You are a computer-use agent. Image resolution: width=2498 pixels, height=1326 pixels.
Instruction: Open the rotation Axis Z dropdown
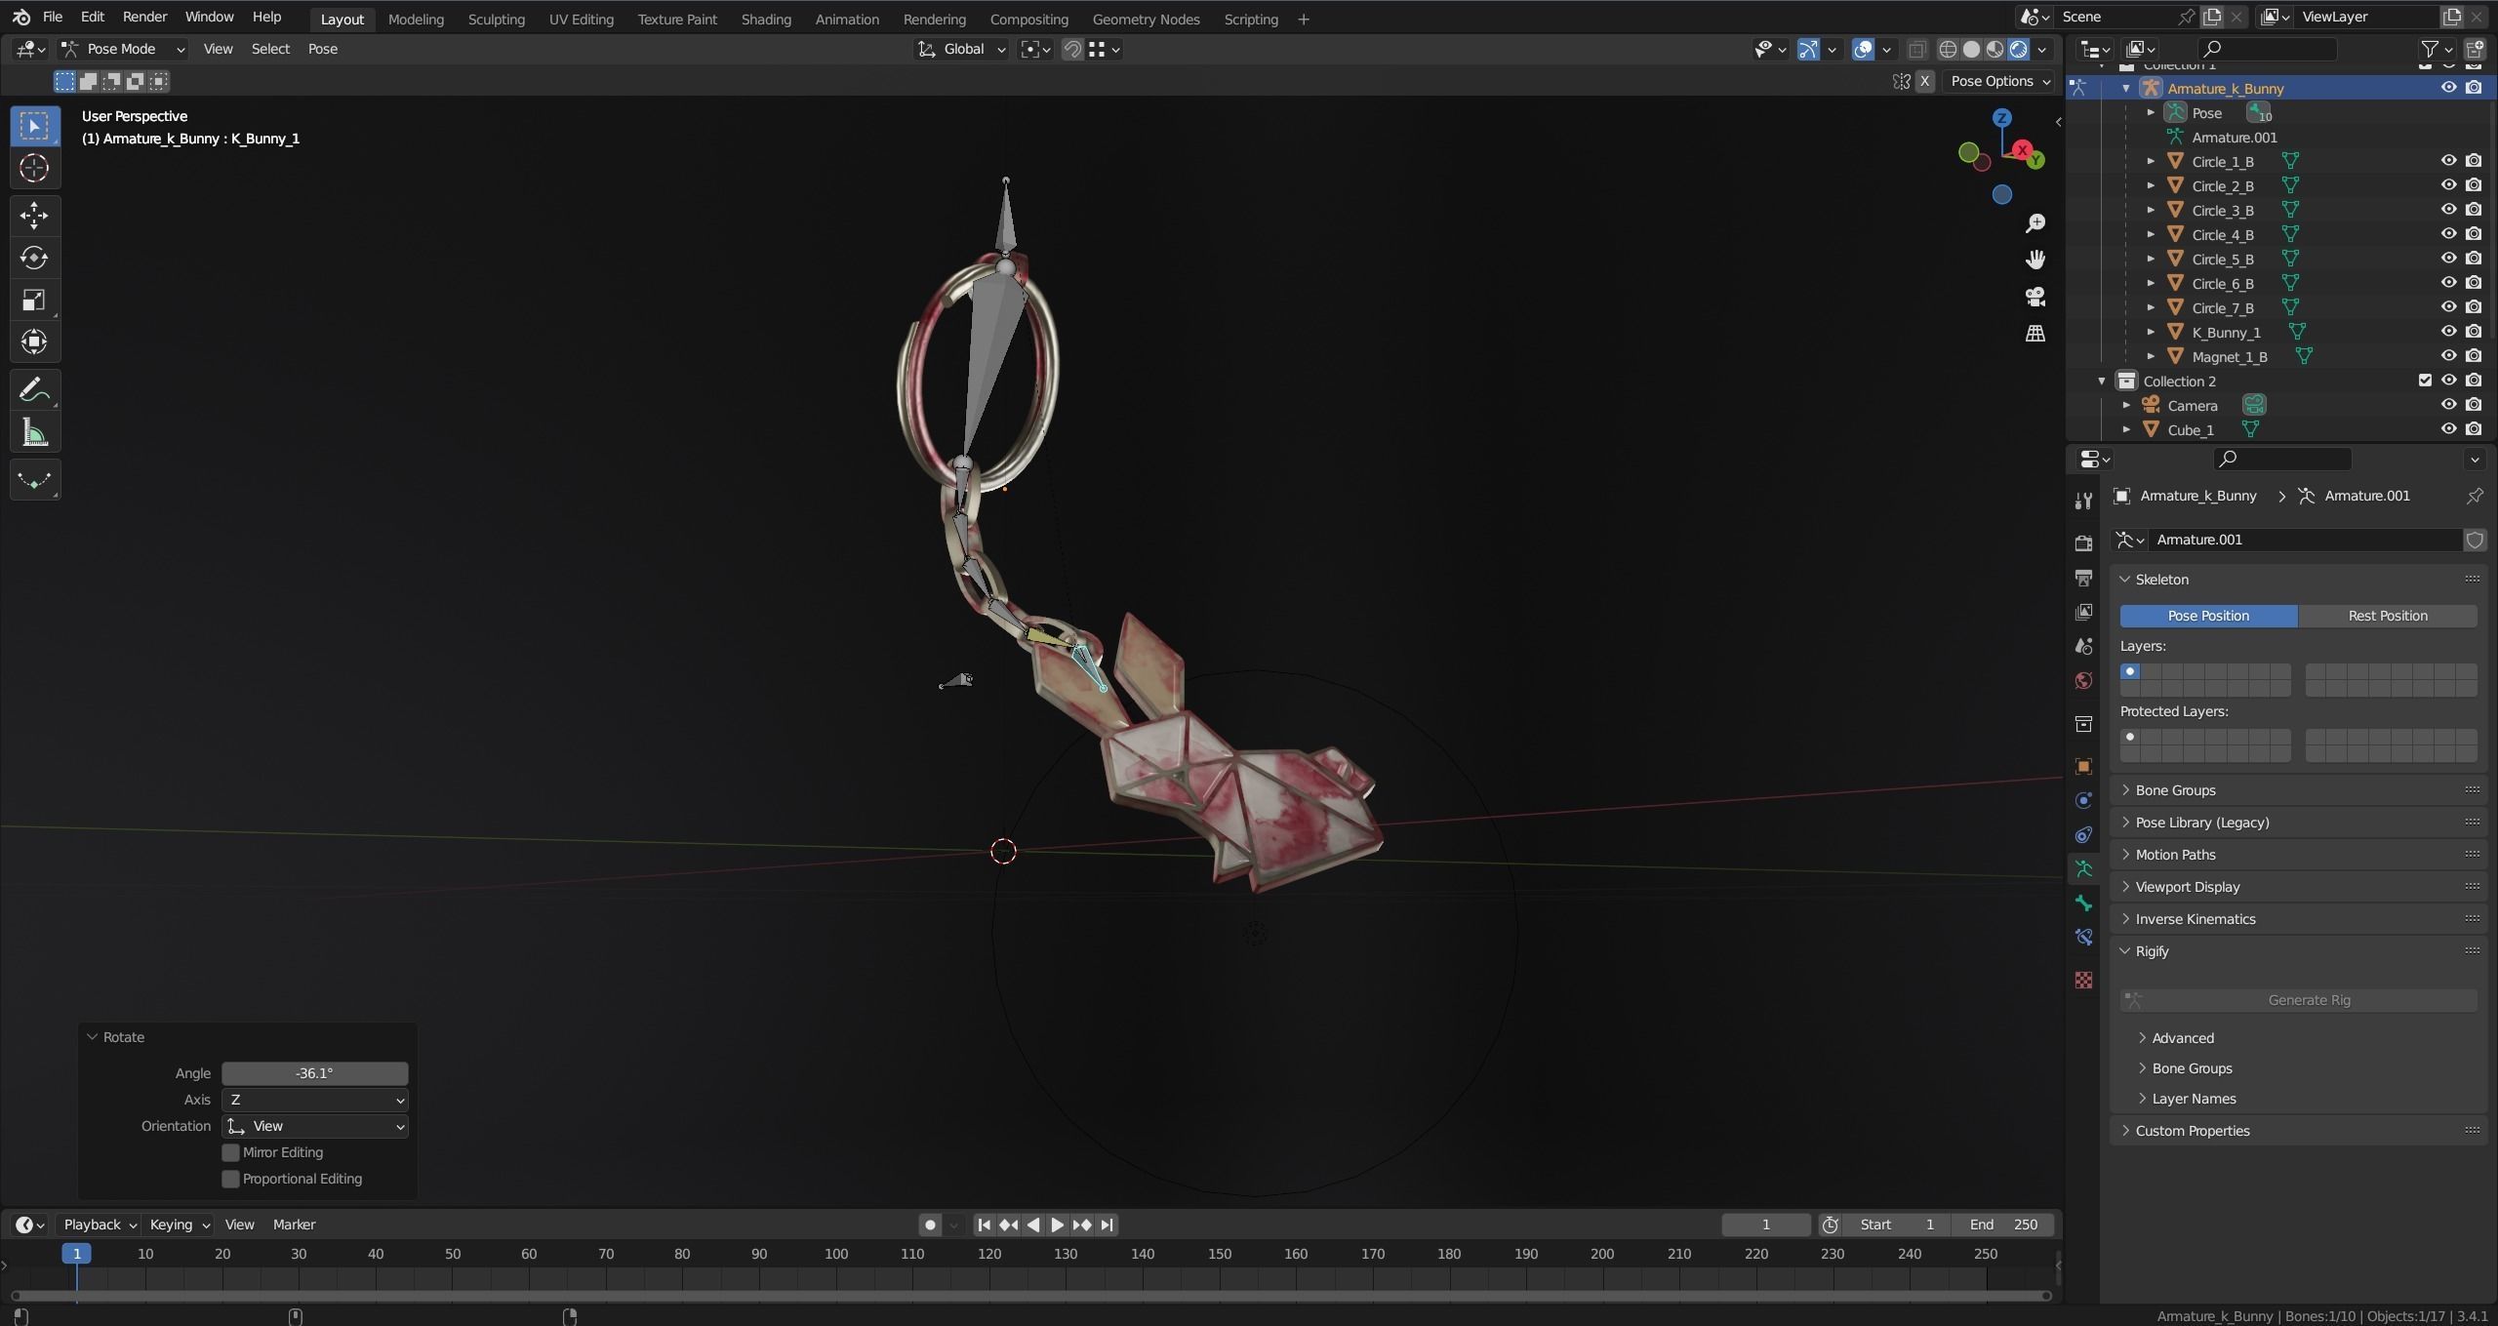click(x=314, y=1100)
